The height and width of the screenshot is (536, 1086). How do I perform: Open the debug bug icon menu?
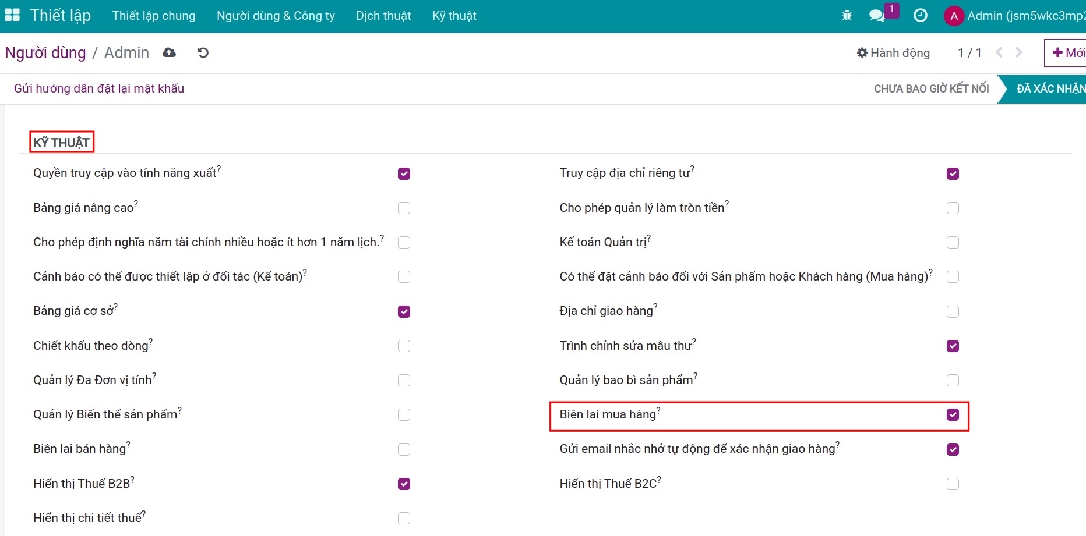847,16
